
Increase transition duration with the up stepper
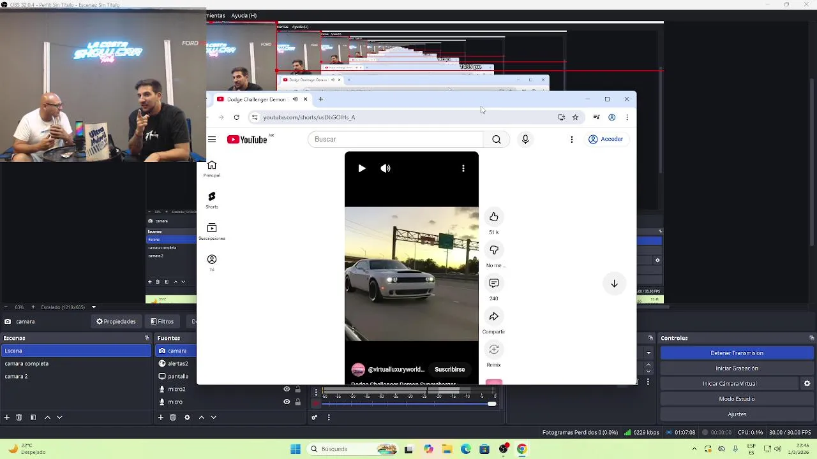648,365
